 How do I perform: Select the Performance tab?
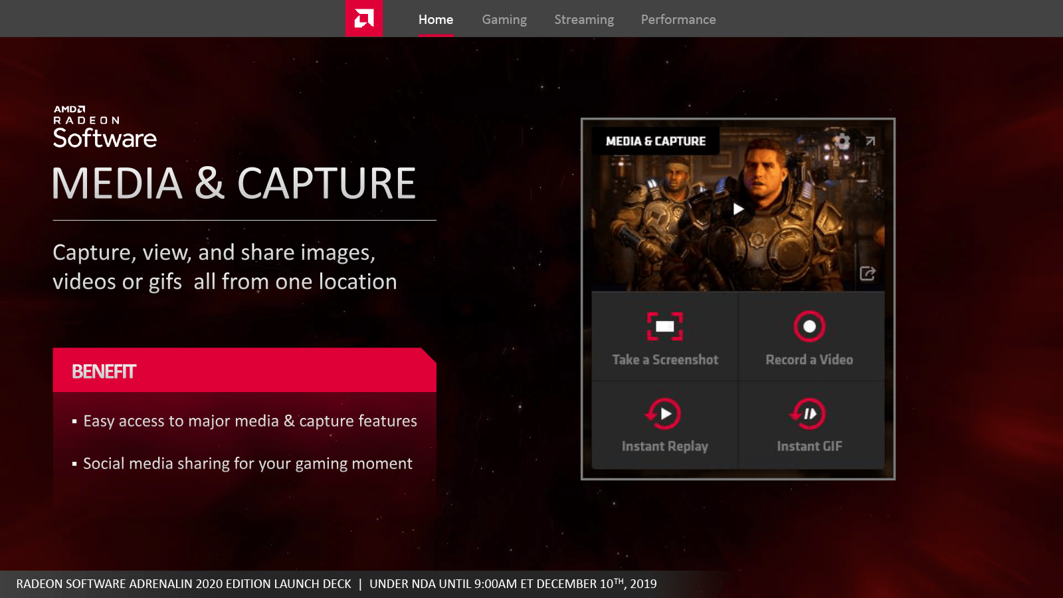[x=678, y=20]
